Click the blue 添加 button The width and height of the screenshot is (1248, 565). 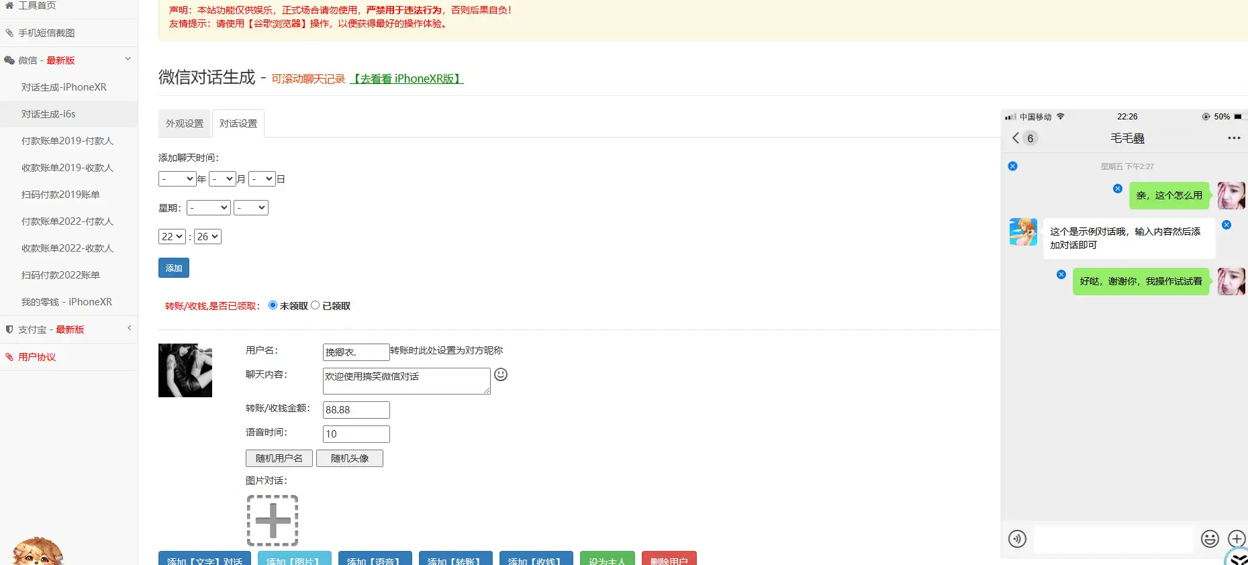tap(174, 268)
